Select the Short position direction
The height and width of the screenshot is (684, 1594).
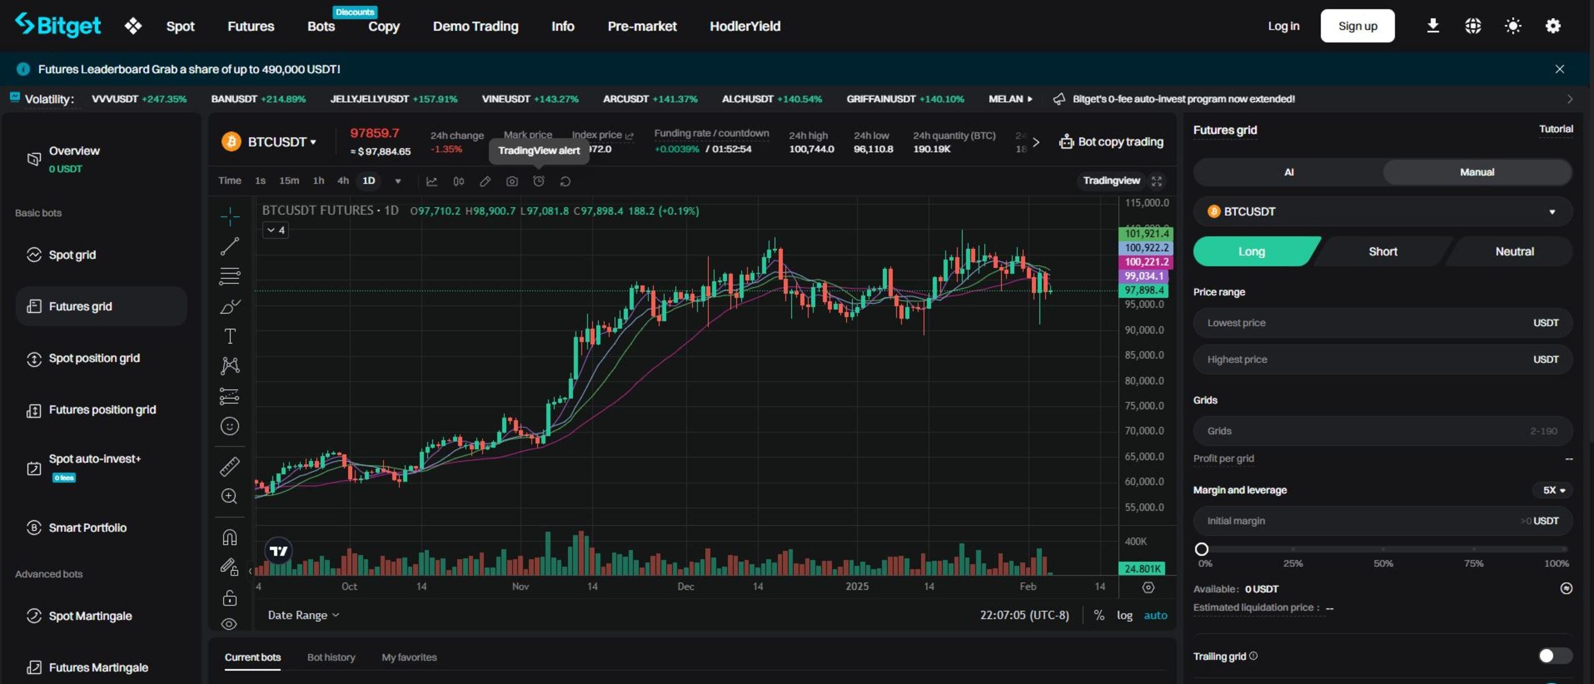click(x=1384, y=251)
